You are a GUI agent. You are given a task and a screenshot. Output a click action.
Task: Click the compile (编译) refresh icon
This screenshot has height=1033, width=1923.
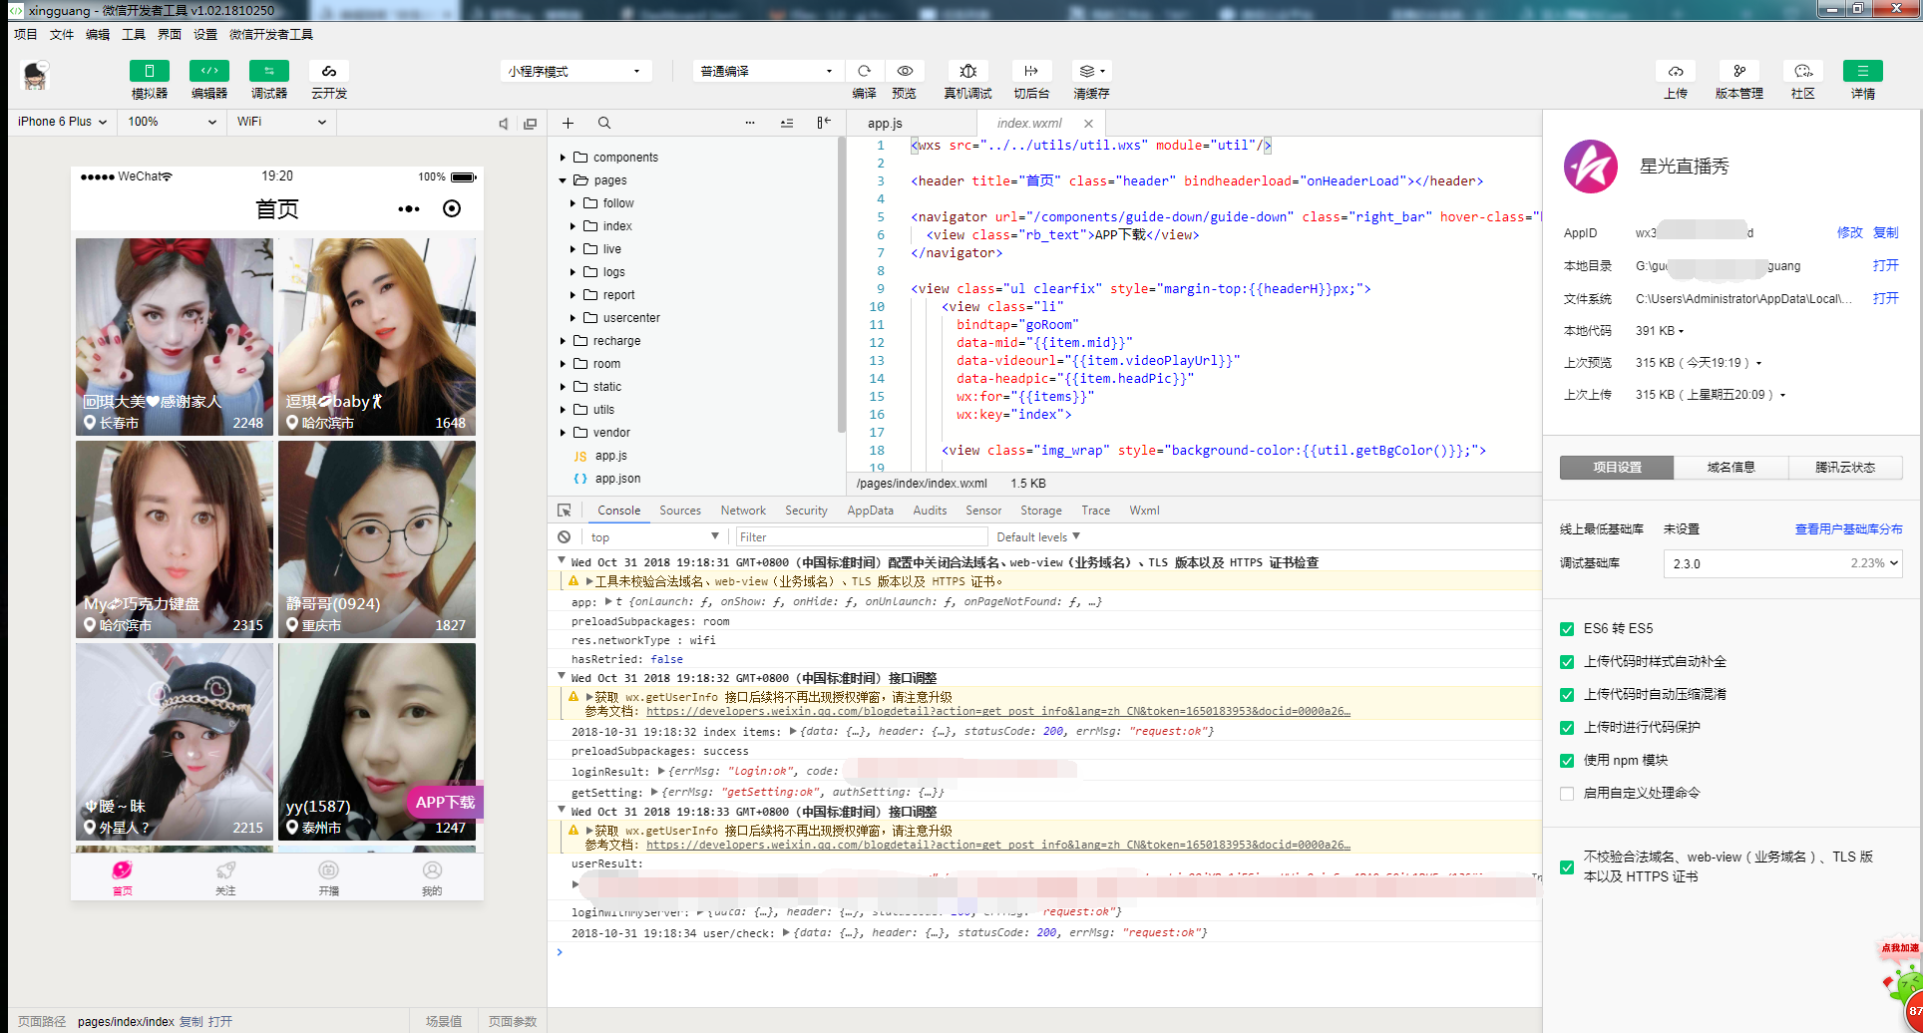point(864,71)
